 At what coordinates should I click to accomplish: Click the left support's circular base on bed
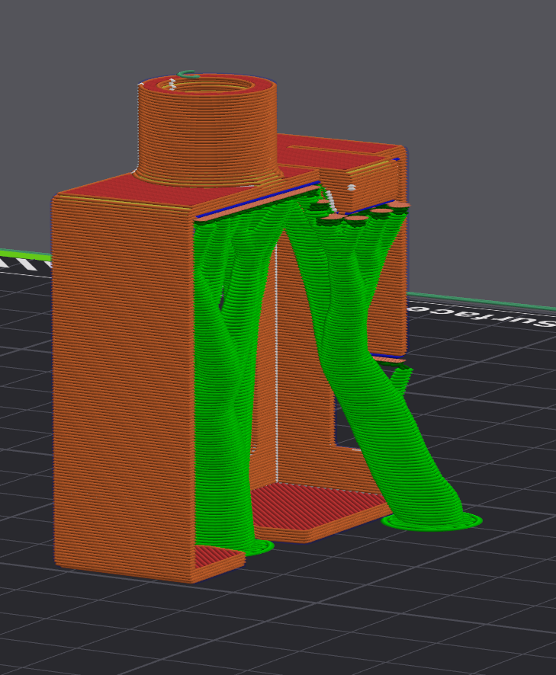coord(260,548)
